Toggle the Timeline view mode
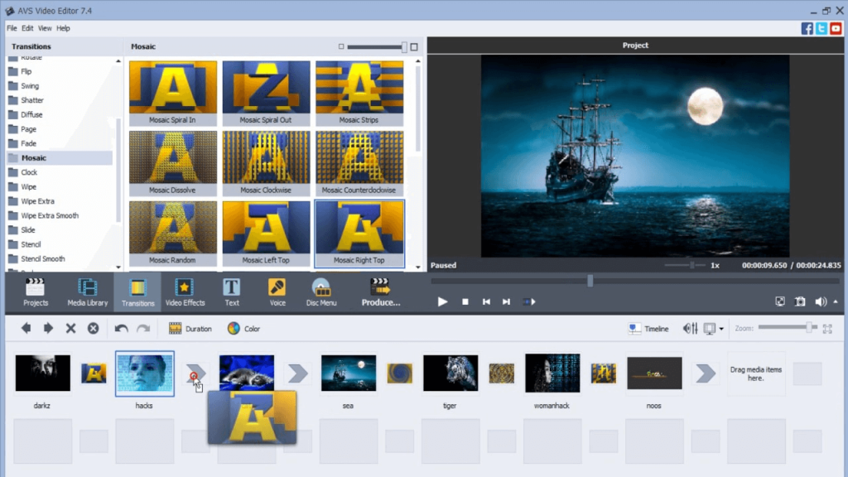This screenshot has width=848, height=477. click(x=648, y=328)
